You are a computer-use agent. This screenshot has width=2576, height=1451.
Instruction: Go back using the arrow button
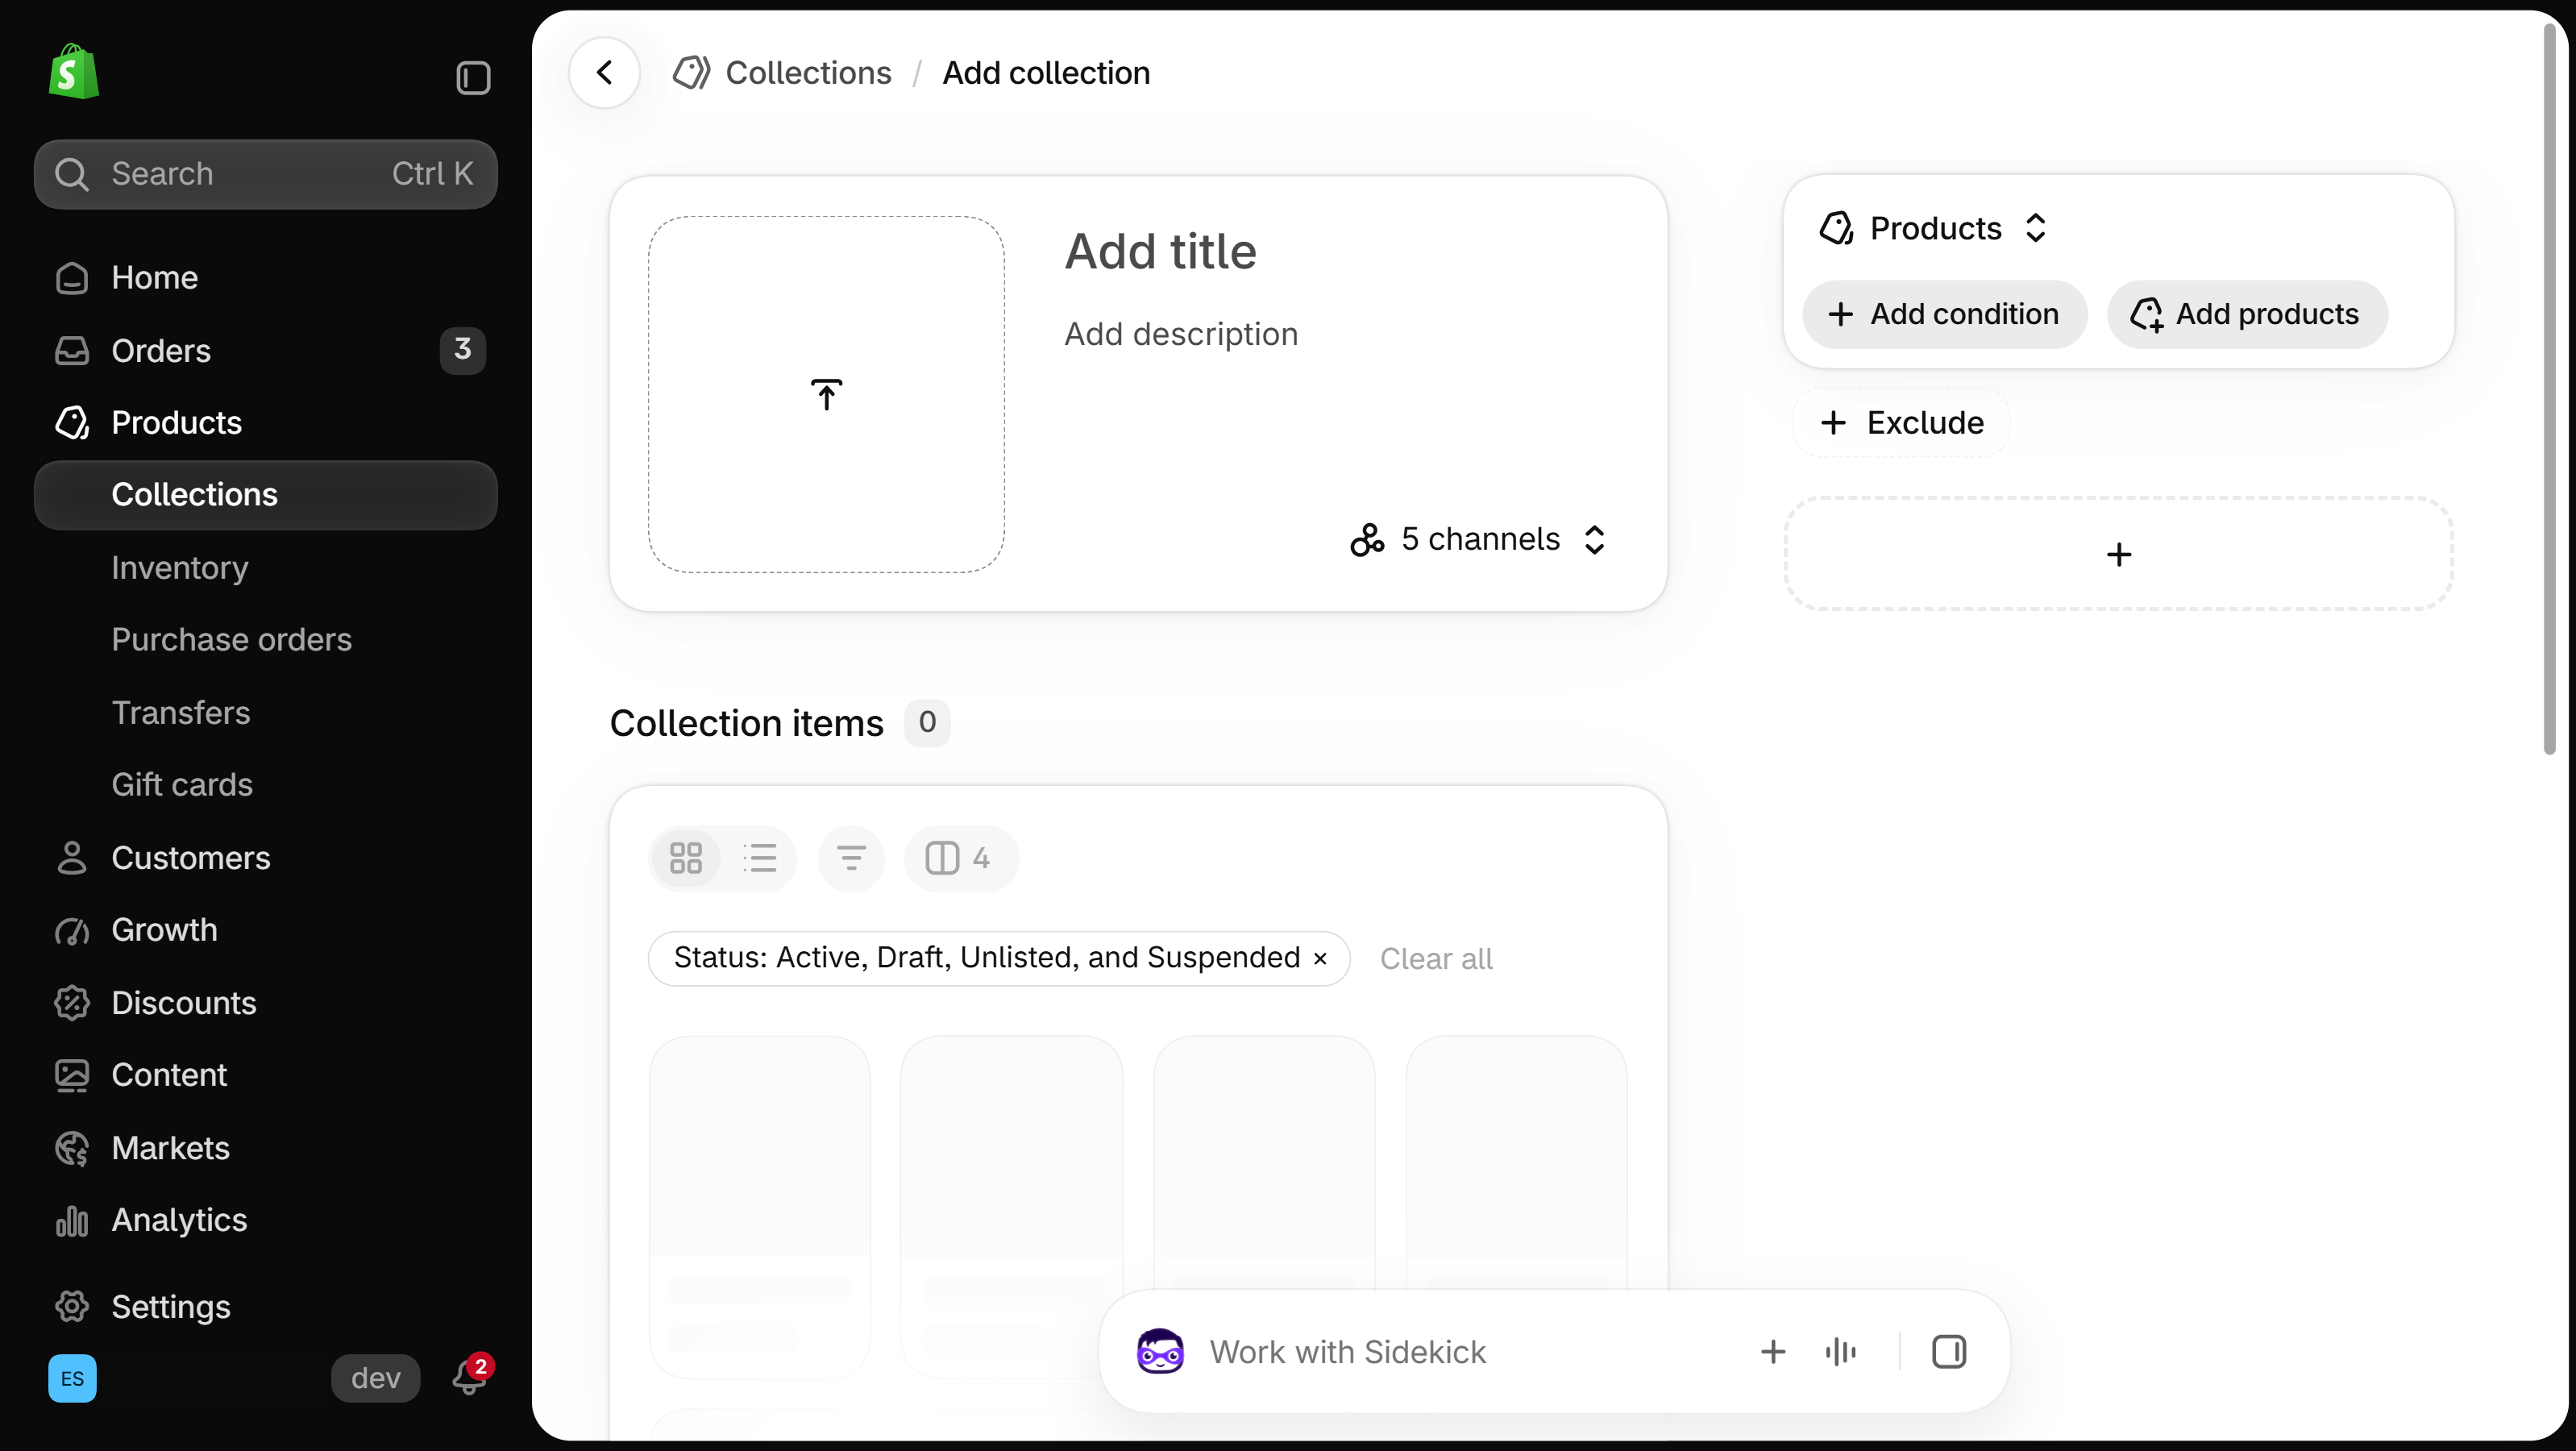click(x=604, y=72)
